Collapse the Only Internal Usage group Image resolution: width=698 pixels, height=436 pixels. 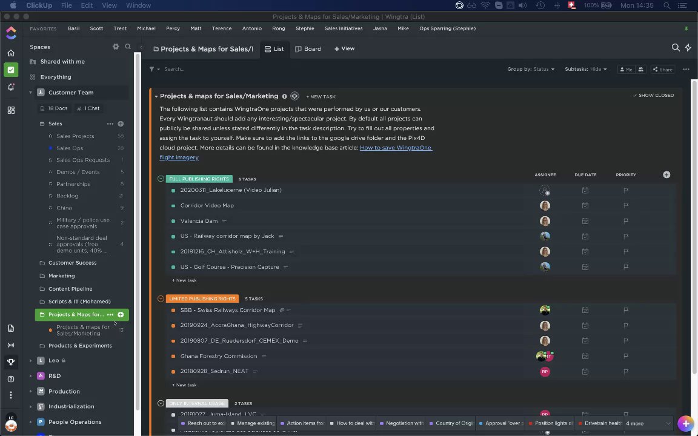point(161,403)
